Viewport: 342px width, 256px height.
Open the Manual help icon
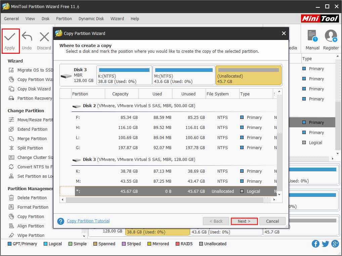pyautogui.click(x=312, y=36)
